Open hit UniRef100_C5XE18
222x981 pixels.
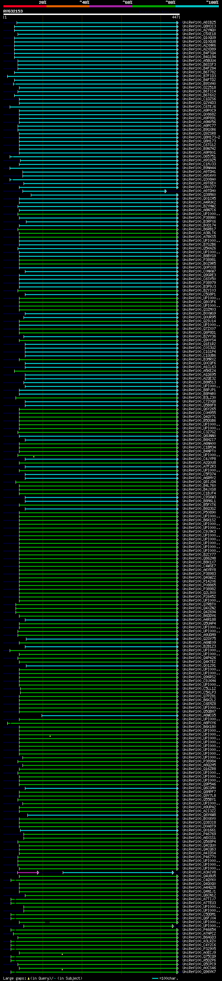(x=199, y=34)
